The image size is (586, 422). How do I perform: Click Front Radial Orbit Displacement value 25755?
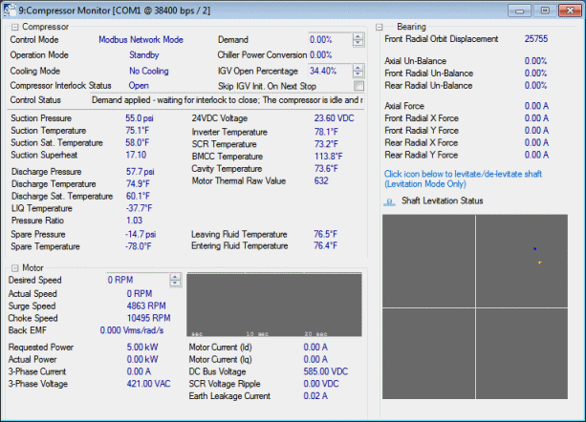click(x=536, y=39)
